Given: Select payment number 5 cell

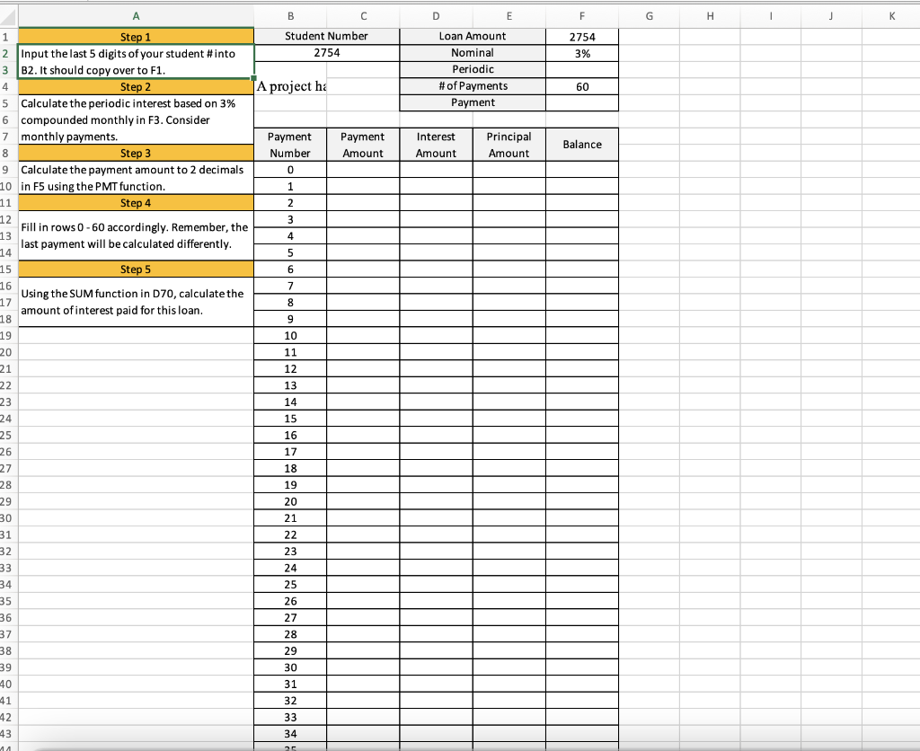Looking at the screenshot, I should click(290, 252).
